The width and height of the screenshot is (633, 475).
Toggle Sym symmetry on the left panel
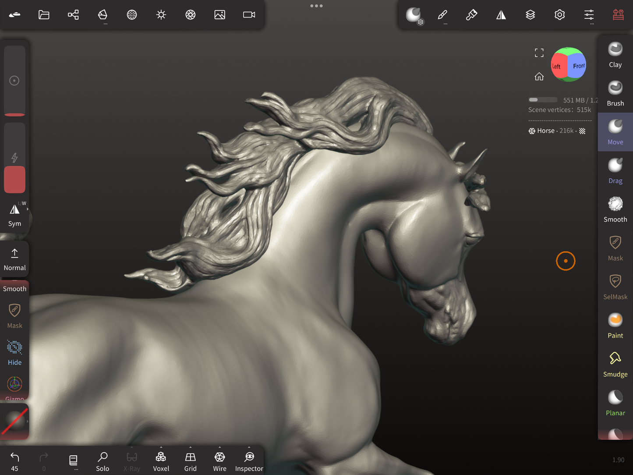14,215
